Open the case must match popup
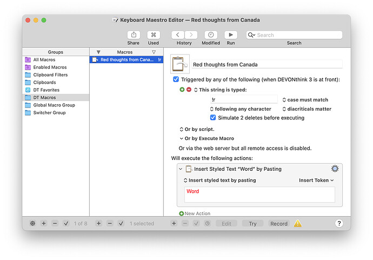Image resolution: width=373 pixels, height=260 pixels. tap(305, 100)
